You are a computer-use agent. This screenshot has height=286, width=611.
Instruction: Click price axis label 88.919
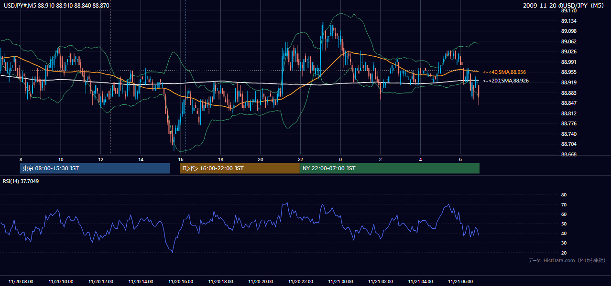point(568,82)
